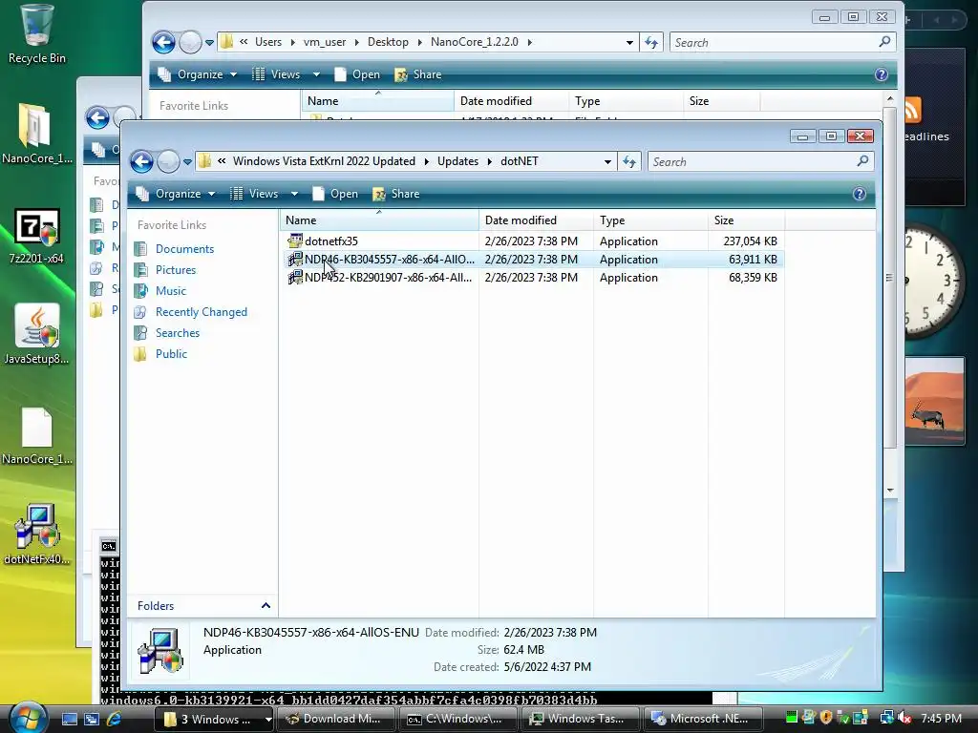Click Share in dotNET window toolbar
Viewport: 978px width, 733px height.
pos(396,194)
